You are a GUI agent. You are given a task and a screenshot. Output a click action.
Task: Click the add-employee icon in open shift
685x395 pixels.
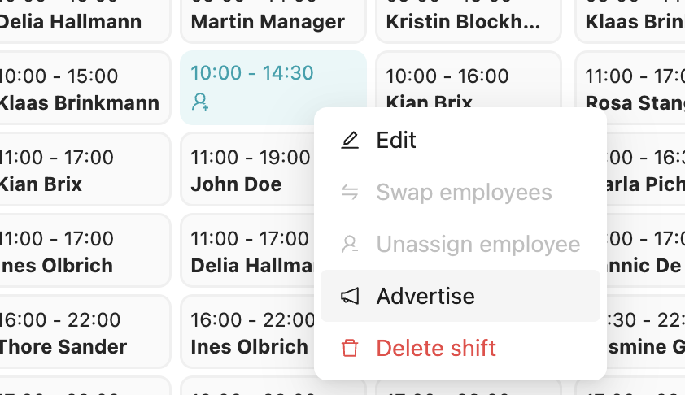click(x=199, y=102)
